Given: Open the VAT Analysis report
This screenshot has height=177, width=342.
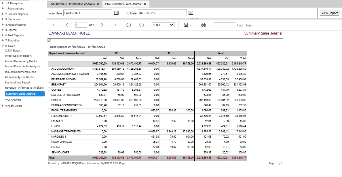Looking at the screenshot, I should (x=13, y=100).
